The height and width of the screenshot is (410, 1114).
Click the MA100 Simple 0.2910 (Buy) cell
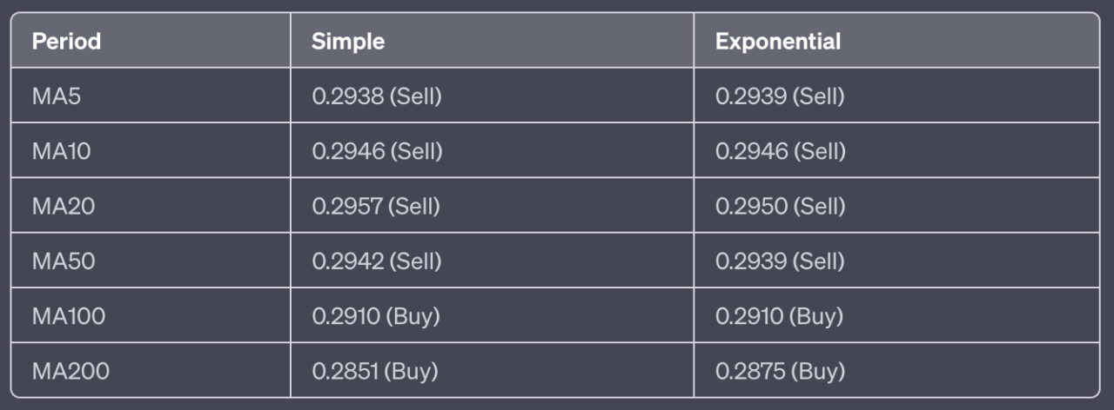point(376,316)
